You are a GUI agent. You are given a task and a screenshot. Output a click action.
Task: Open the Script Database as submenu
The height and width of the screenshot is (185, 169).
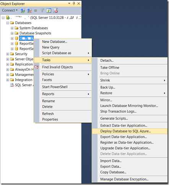63,53
